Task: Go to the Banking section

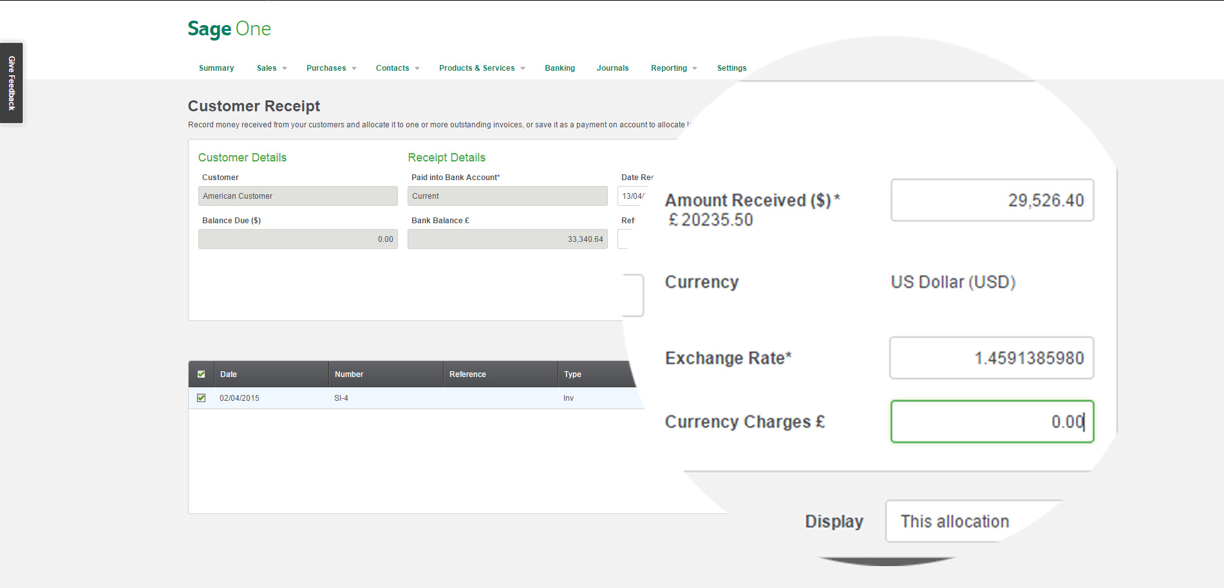Action: (x=559, y=68)
